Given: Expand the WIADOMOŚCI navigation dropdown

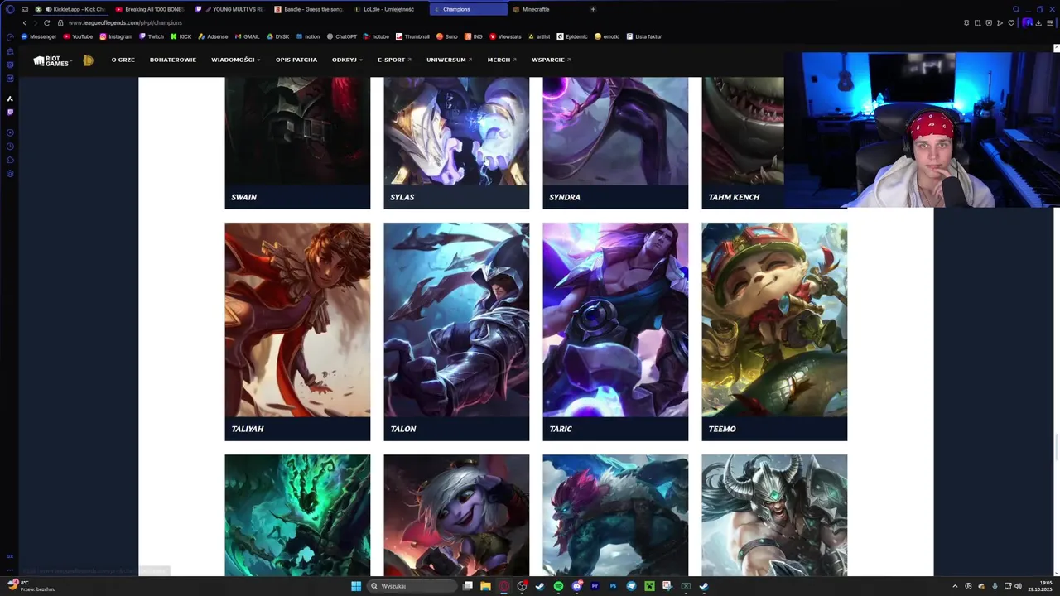Looking at the screenshot, I should 235,60.
